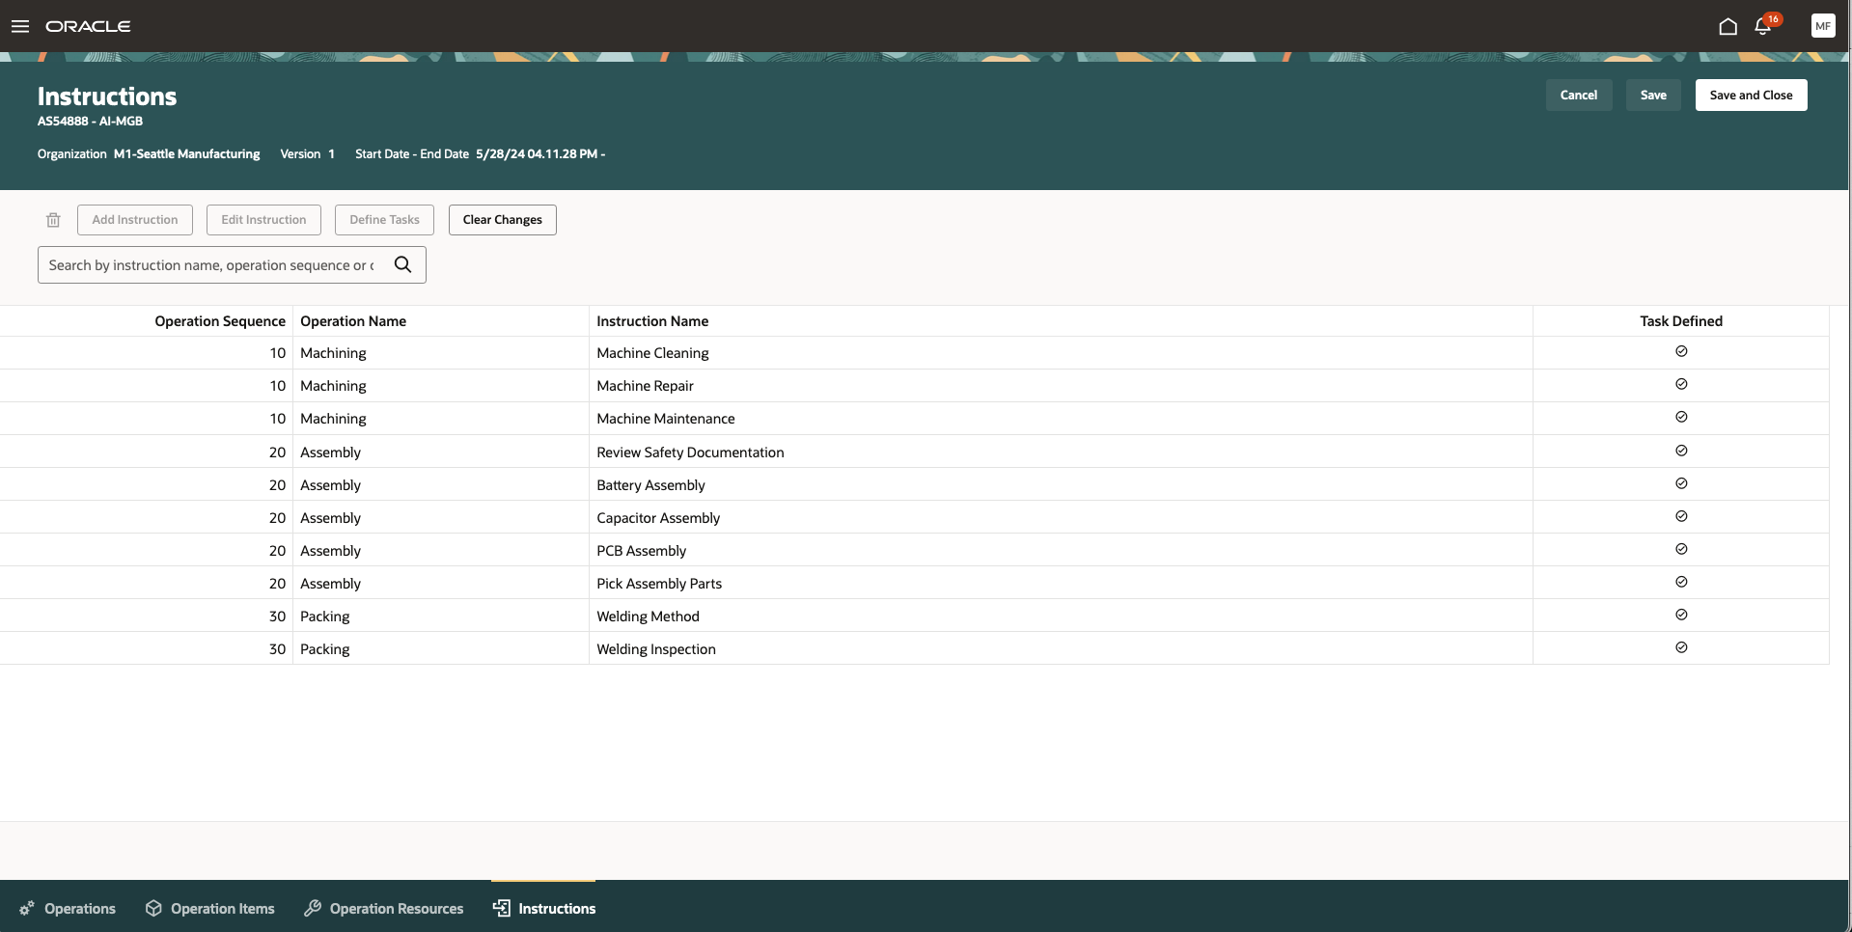Screen dimensions: 1852x932
Task: Select the Machine Maintenance instruction cell
Action: coord(1061,419)
